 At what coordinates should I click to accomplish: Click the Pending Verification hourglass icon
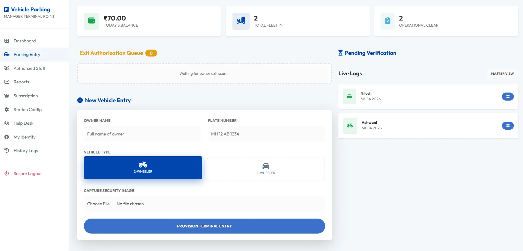[x=340, y=53]
